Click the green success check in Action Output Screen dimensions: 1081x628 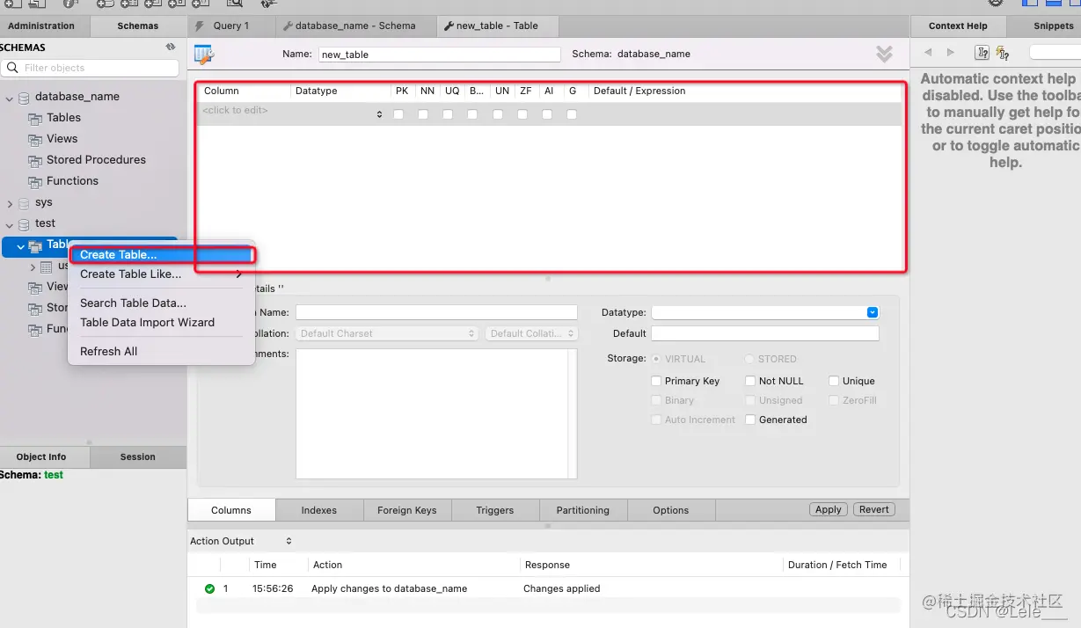coord(209,588)
